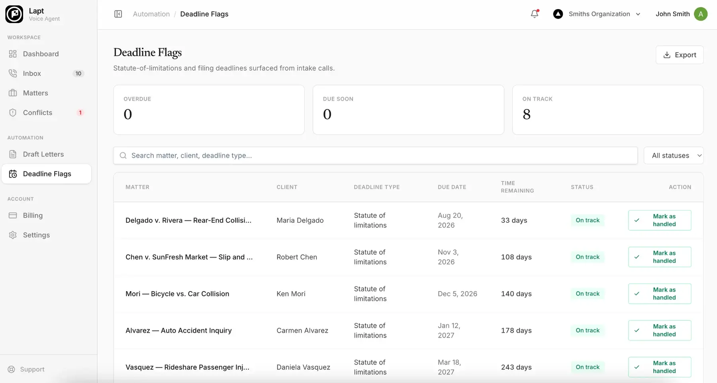Open the Conflicts shield icon
This screenshot has width=717, height=383.
[x=13, y=113]
